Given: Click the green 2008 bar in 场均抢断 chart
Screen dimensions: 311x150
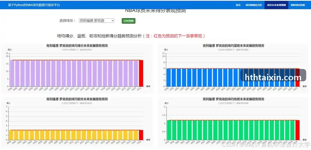Looking at the screenshot, I should (210, 130).
